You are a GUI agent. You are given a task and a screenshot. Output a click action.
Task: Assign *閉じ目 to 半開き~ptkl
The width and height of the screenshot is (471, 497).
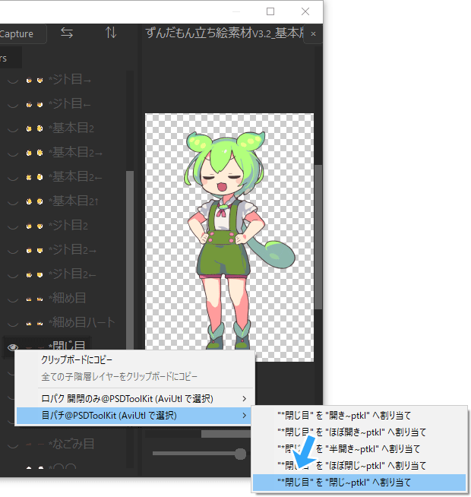click(x=359, y=449)
